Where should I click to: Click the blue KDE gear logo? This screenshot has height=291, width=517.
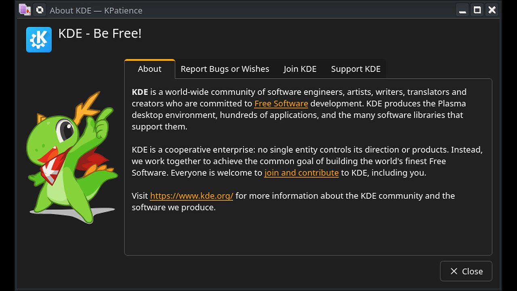(39, 40)
